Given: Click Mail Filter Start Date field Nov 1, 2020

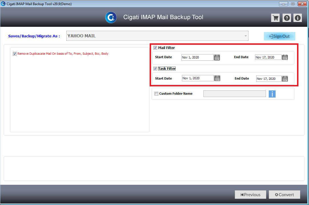Looking at the screenshot, I should 197,57.
